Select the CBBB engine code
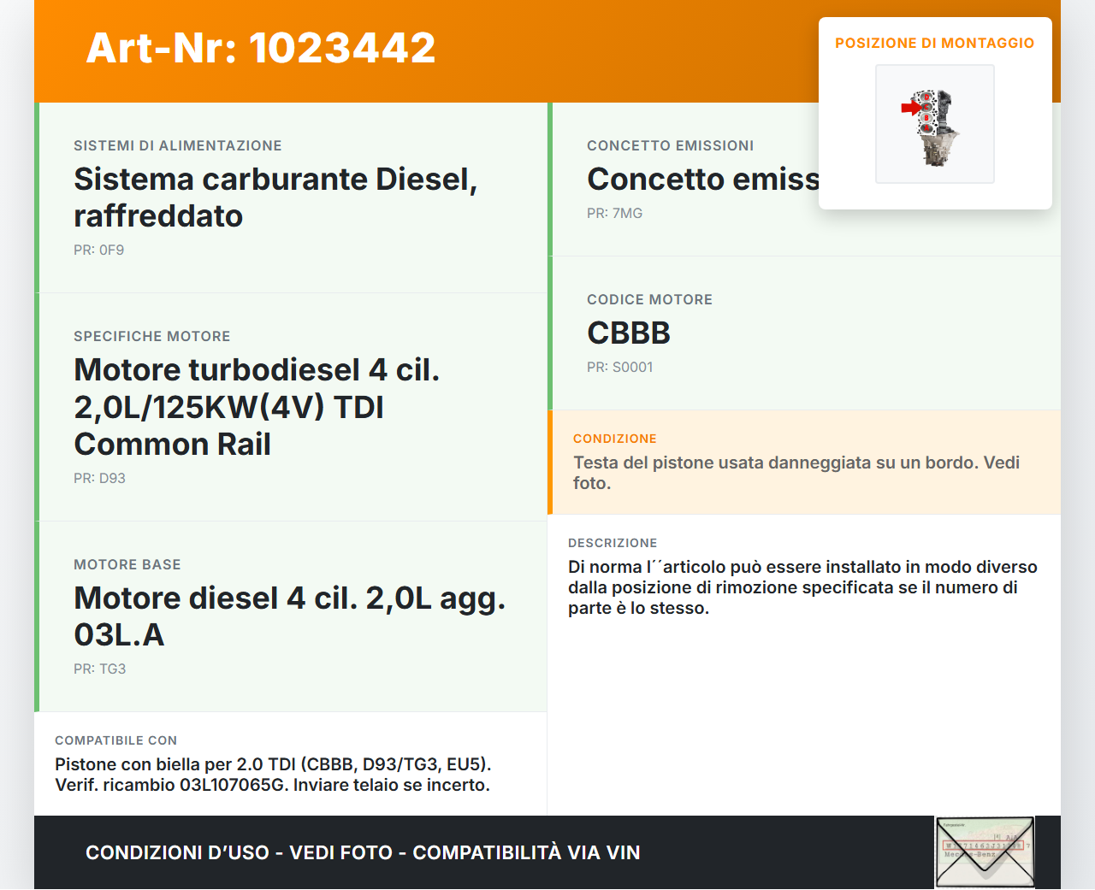This screenshot has height=890, width=1095. 629,333
